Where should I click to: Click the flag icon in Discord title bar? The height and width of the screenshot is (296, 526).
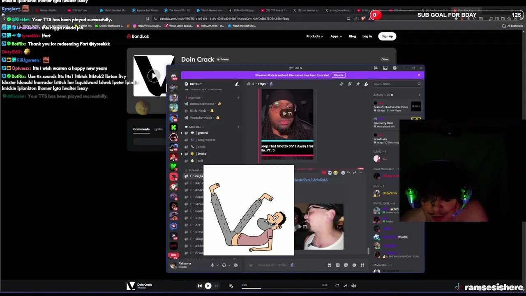376,68
